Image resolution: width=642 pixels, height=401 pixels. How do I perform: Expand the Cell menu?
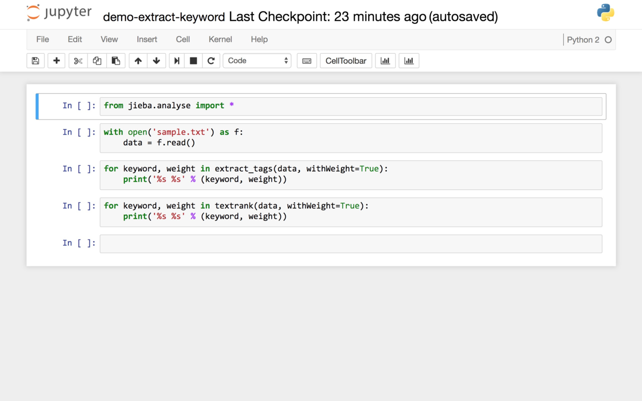click(183, 39)
